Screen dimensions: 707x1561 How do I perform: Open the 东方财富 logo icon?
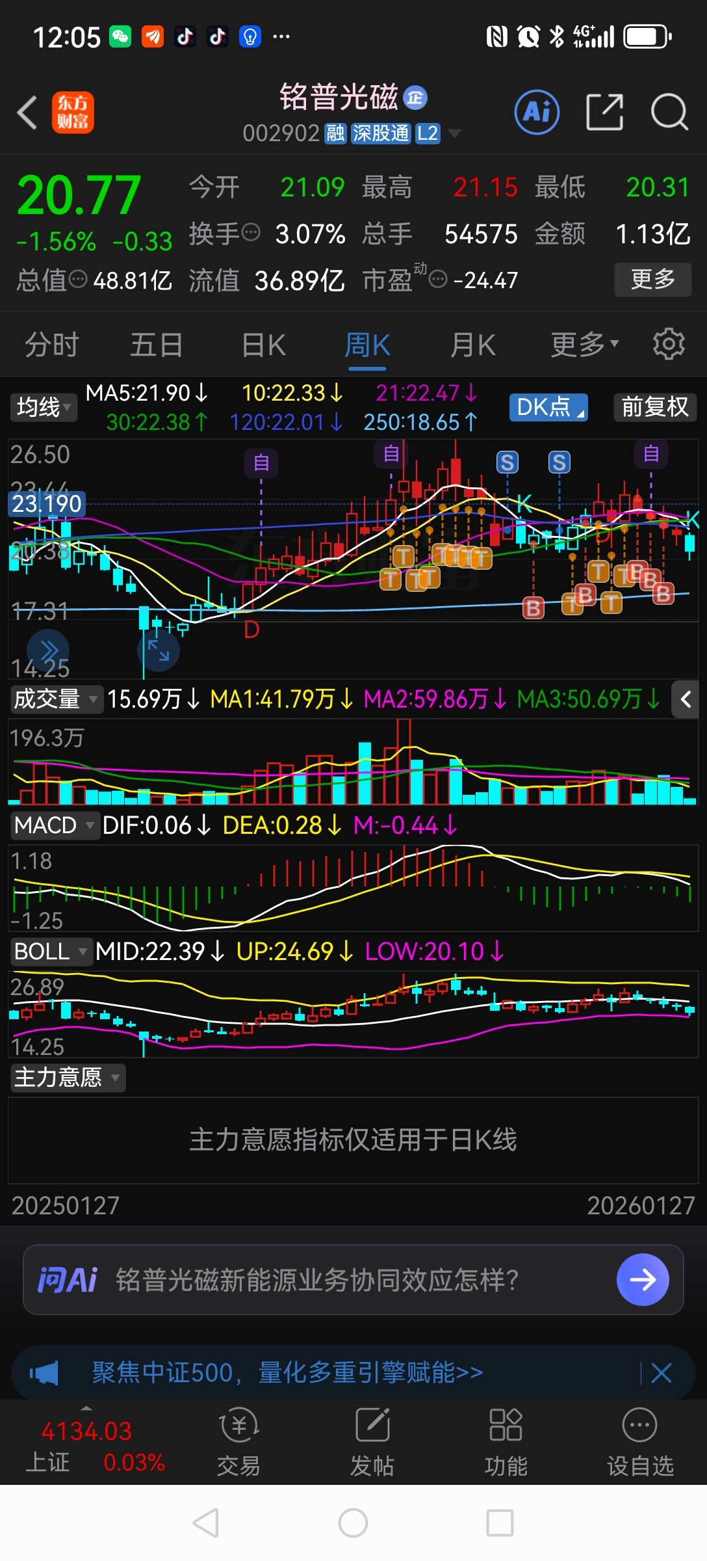[x=73, y=113]
